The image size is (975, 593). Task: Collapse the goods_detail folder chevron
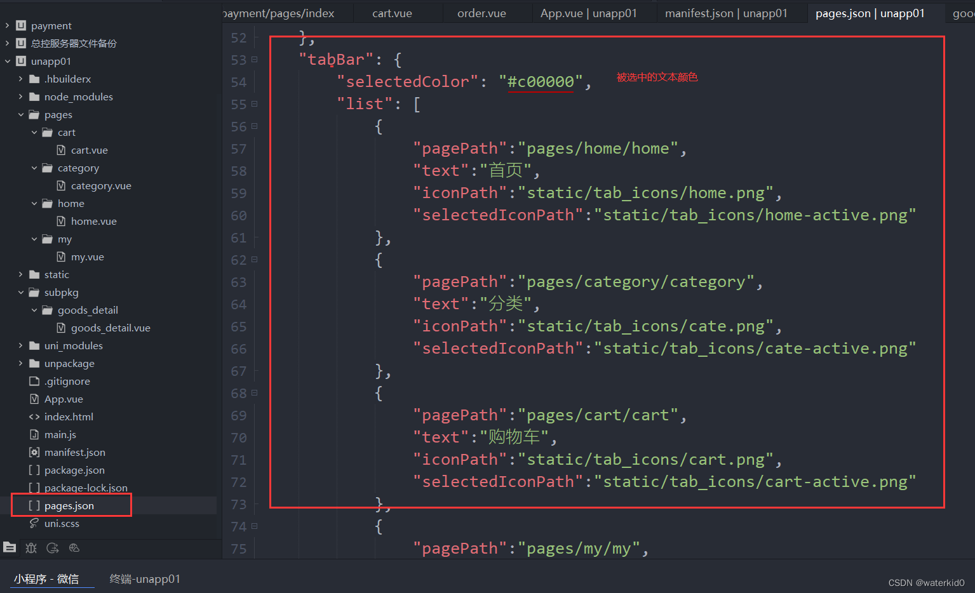pyautogui.click(x=34, y=310)
